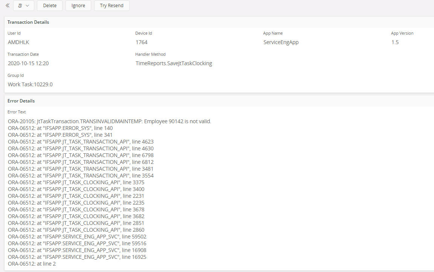Select the App Version value 1.5
Viewport: 434px width, 272px height.
click(395, 42)
